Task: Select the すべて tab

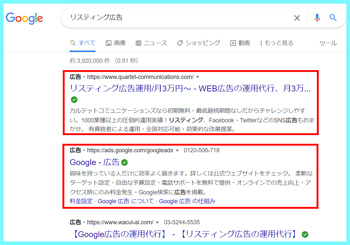Action: click(83, 43)
